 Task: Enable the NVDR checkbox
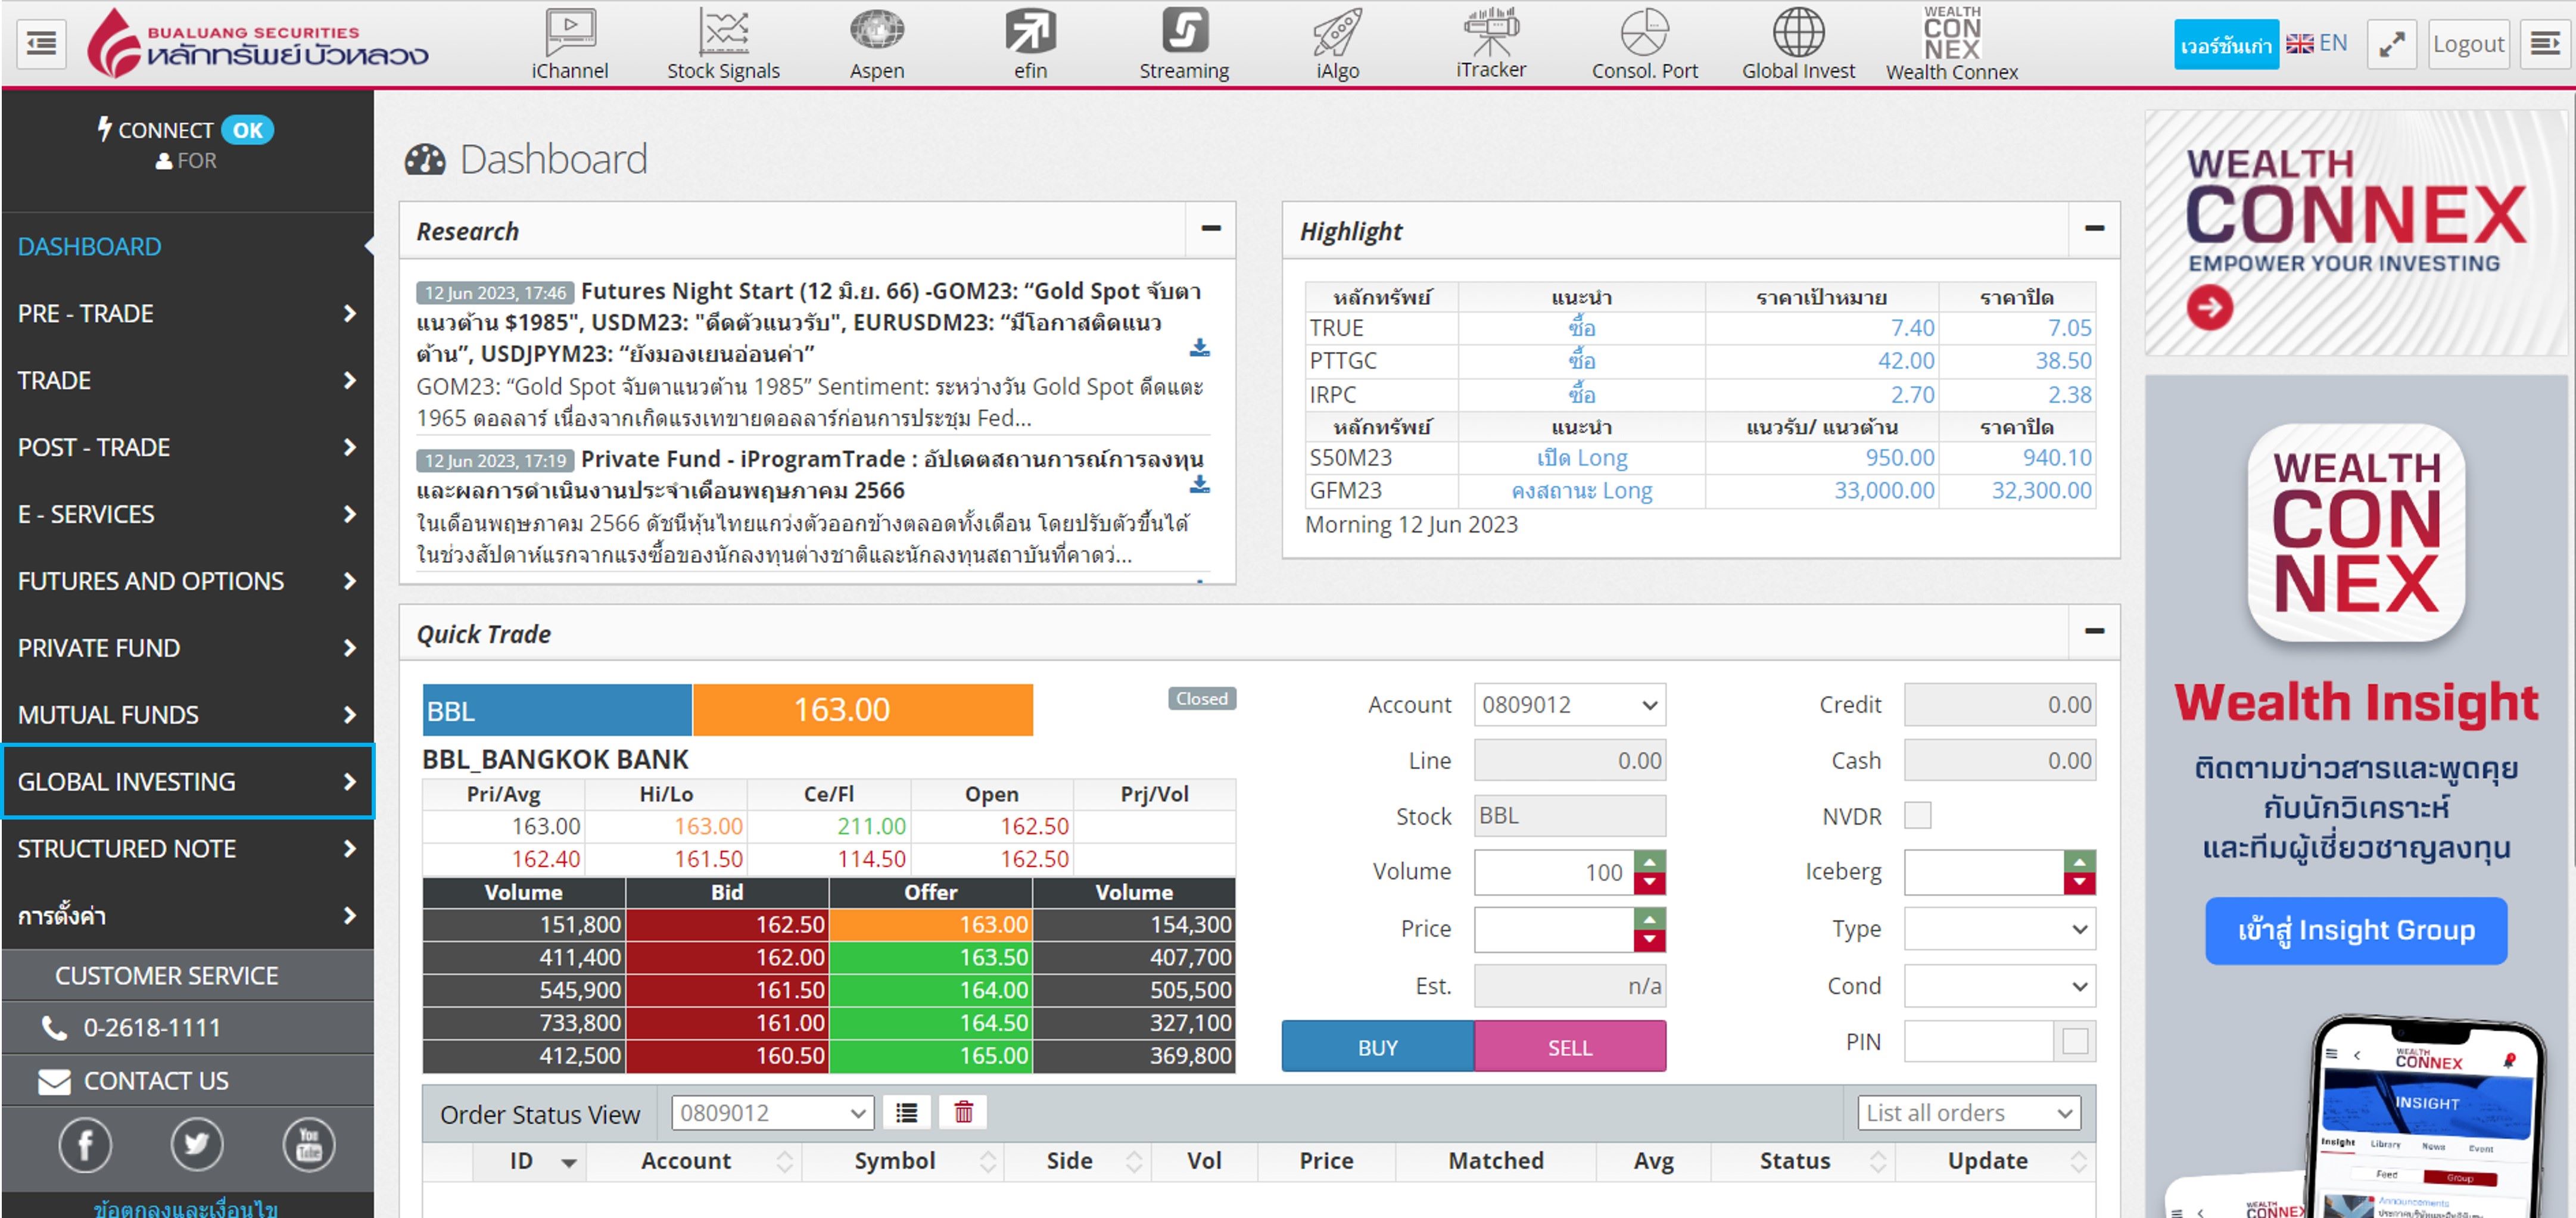coord(1917,816)
